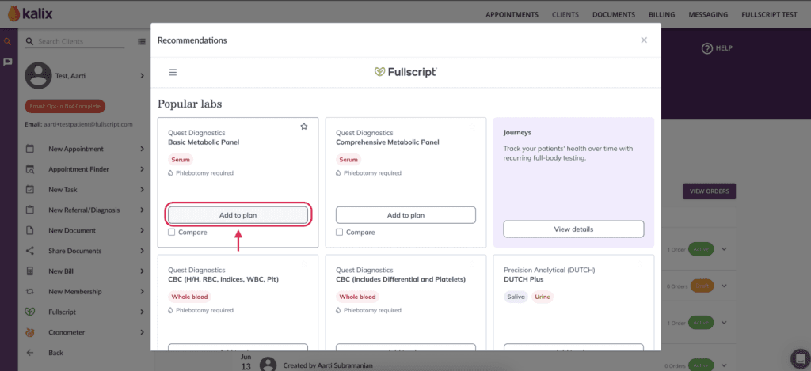
Task: Toggle the client list view icon
Action: pyautogui.click(x=141, y=41)
